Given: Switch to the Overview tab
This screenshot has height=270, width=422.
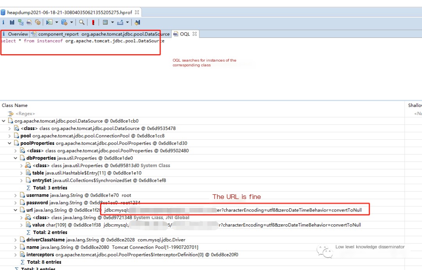Looking at the screenshot, I should pyautogui.click(x=15, y=34).
